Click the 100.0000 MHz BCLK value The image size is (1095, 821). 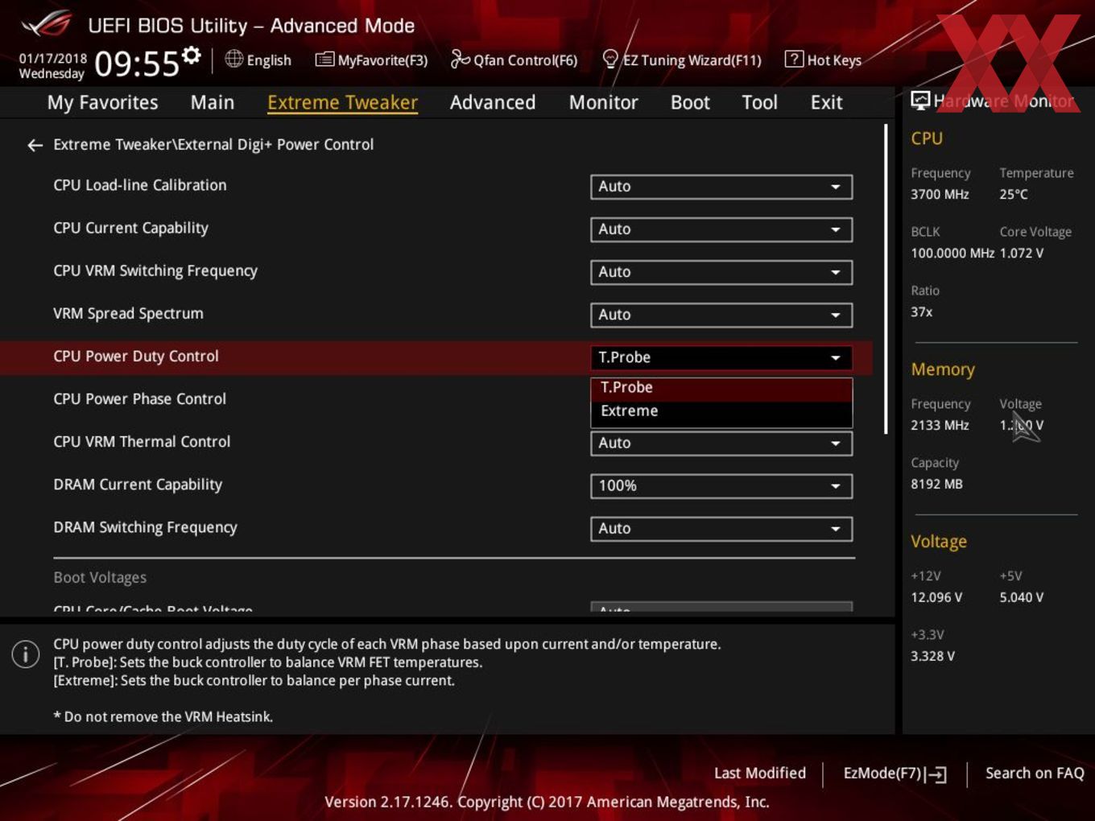952,253
